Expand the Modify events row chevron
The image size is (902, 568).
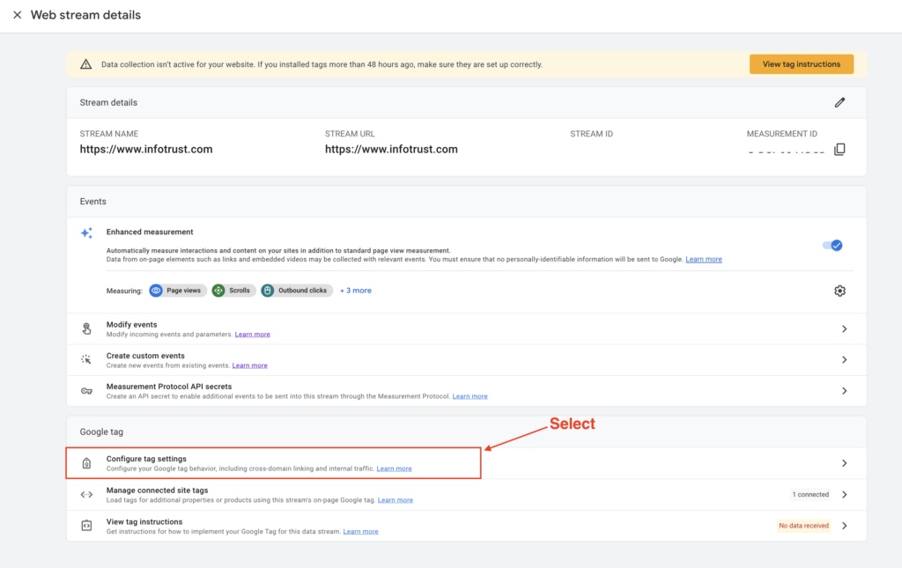[x=844, y=329]
